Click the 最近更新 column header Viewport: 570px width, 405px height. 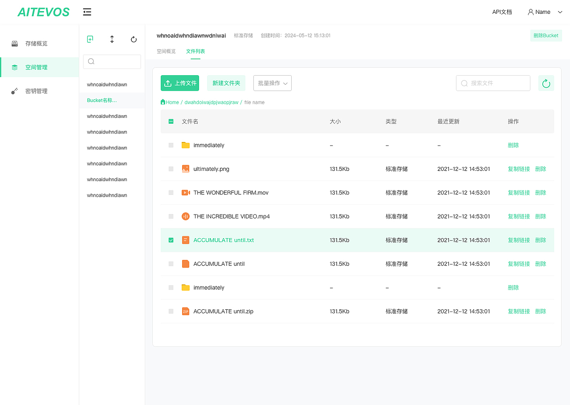coord(448,121)
